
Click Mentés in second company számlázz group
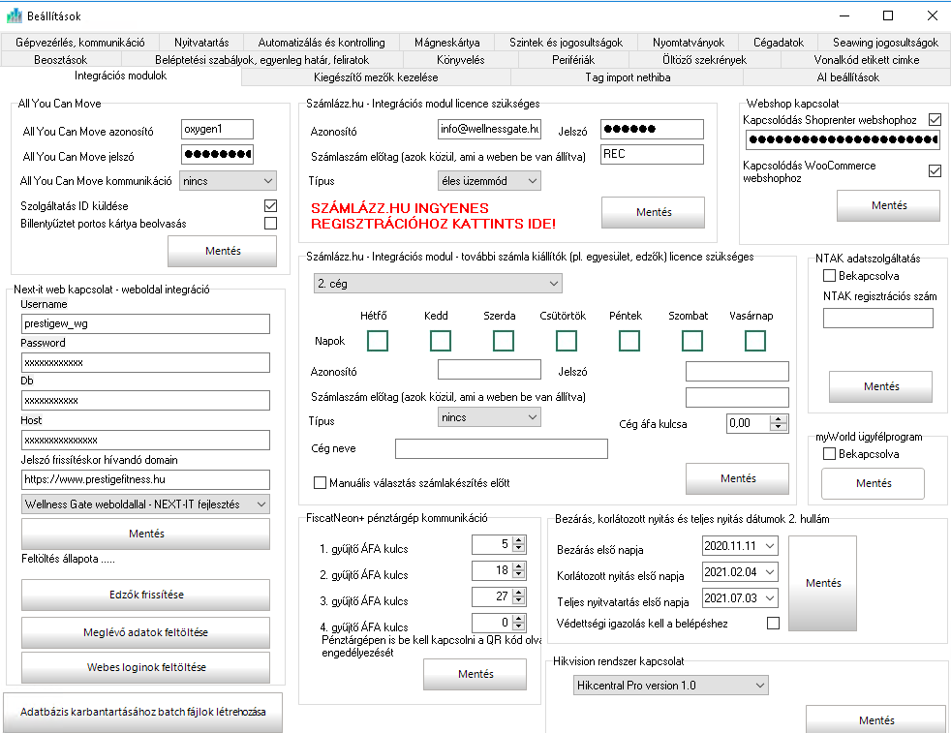click(738, 479)
